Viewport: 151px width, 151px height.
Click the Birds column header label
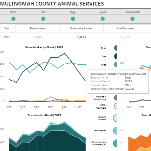pos(14,12)
